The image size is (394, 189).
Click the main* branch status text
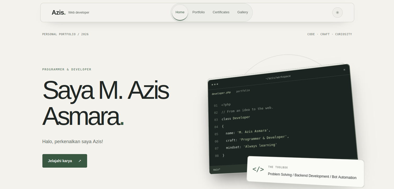click(x=217, y=169)
